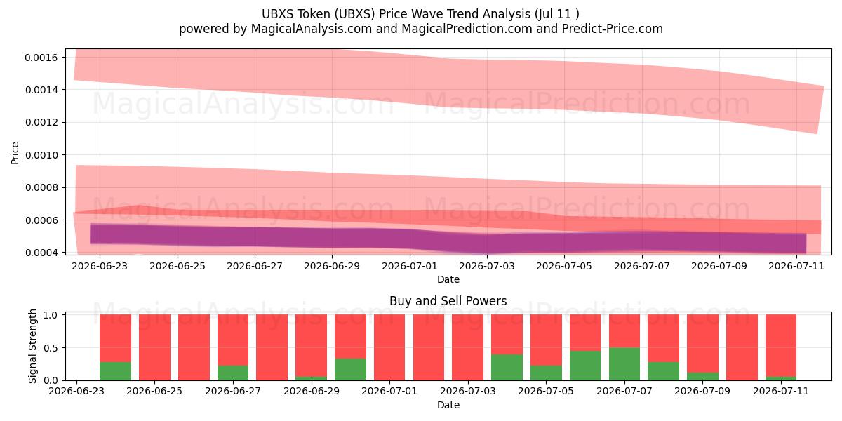Click the green buy bar near 2026-06-30

[350, 370]
